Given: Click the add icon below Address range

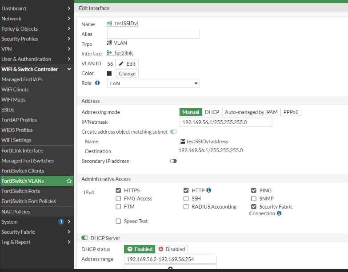Looking at the screenshot, I should pyautogui.click(x=170, y=268).
